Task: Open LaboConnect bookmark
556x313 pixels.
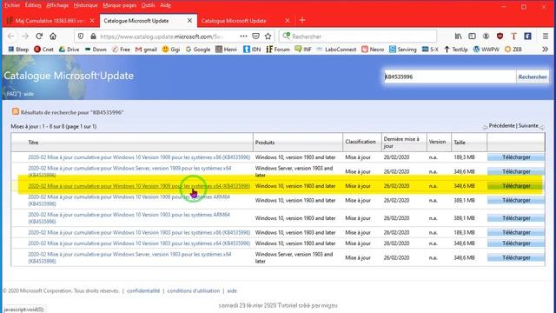Action: coord(336,50)
